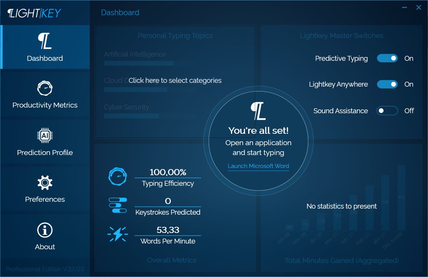Click the 'This month' chart bar

click(401, 198)
